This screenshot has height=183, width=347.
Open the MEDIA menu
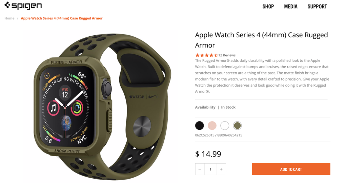[290, 7]
